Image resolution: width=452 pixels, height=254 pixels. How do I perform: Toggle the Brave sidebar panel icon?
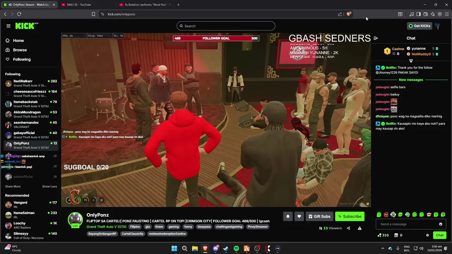(x=418, y=14)
